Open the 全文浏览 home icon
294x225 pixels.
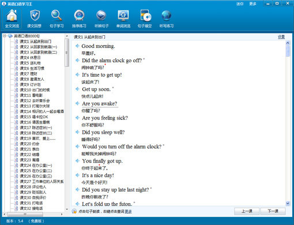[12, 18]
